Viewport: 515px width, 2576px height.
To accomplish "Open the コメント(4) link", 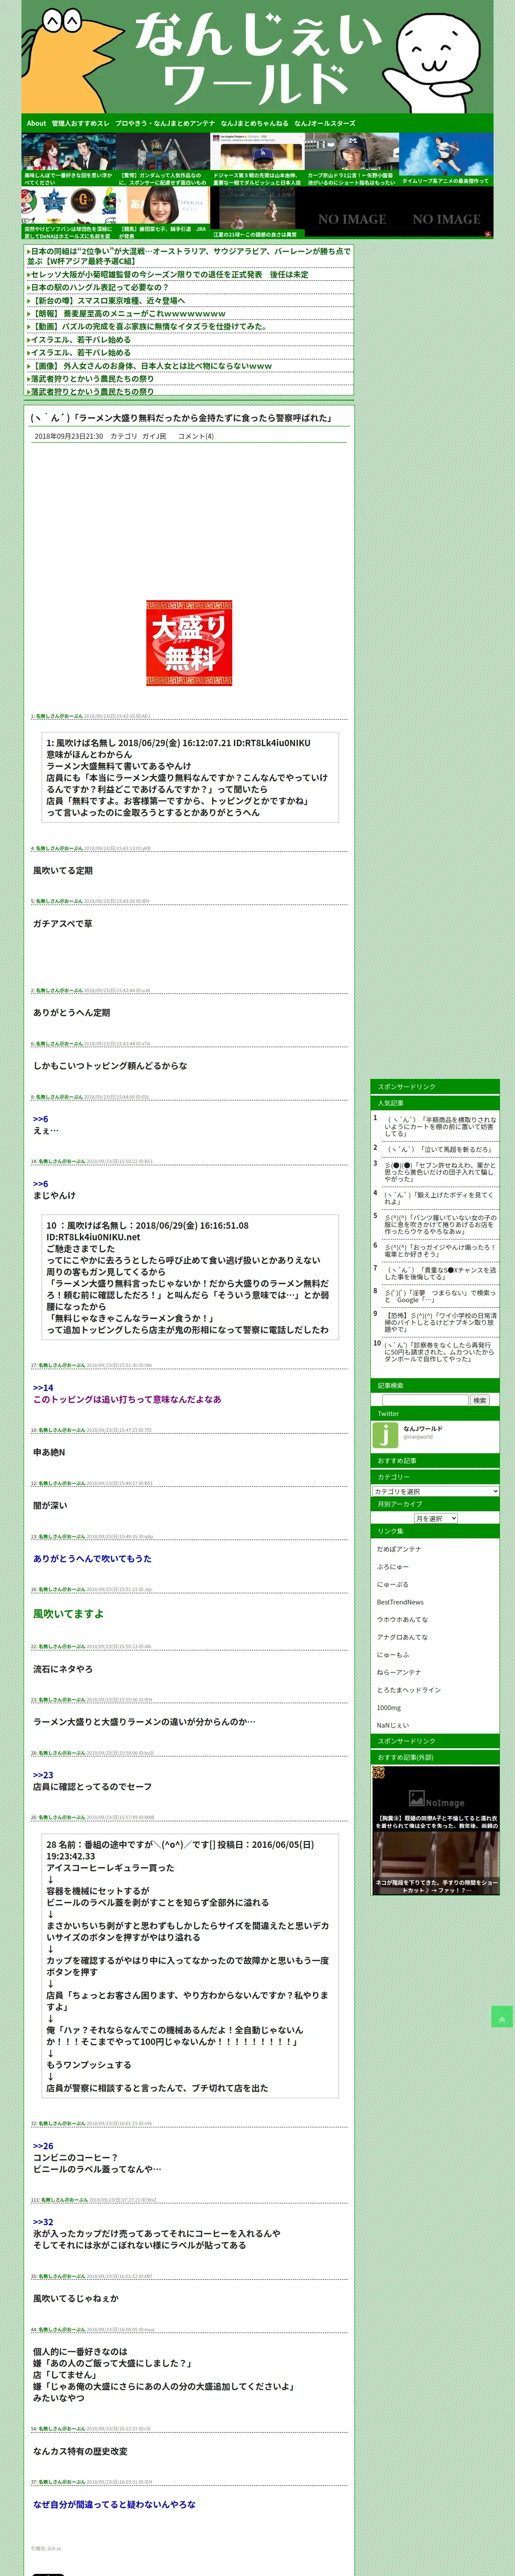I will [196, 436].
